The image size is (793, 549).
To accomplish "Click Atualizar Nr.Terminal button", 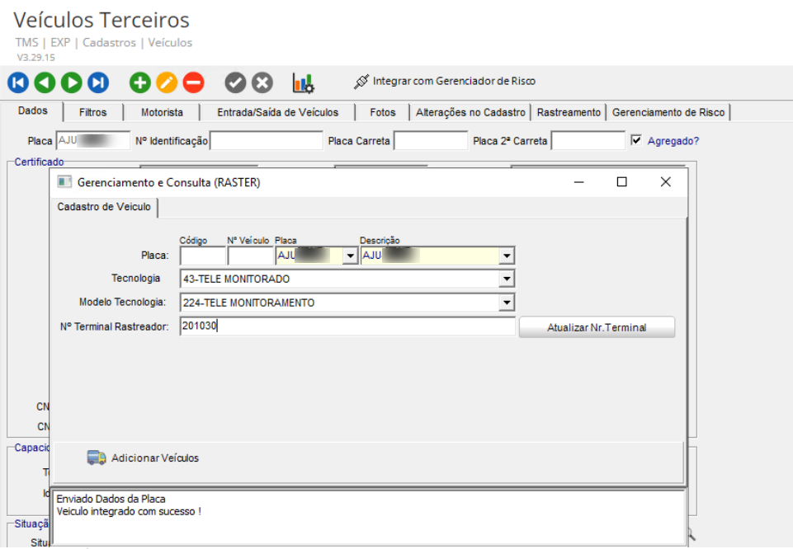I will (x=597, y=327).
